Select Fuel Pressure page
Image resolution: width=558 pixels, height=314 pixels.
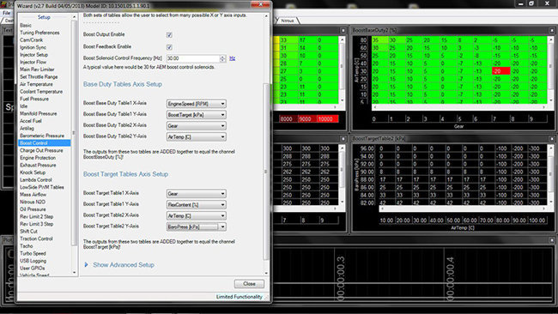tap(34, 99)
